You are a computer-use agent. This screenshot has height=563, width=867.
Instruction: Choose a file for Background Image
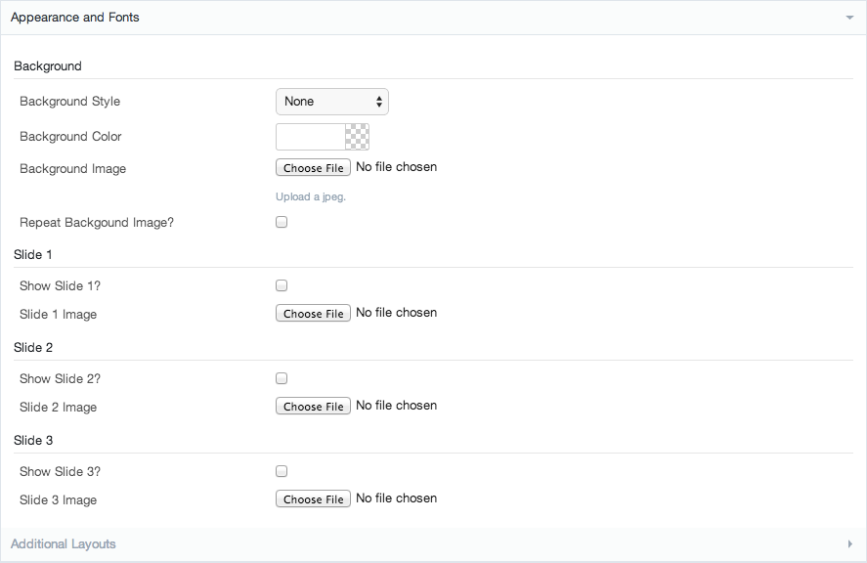[x=313, y=167]
